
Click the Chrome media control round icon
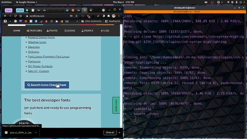pos(103,10)
